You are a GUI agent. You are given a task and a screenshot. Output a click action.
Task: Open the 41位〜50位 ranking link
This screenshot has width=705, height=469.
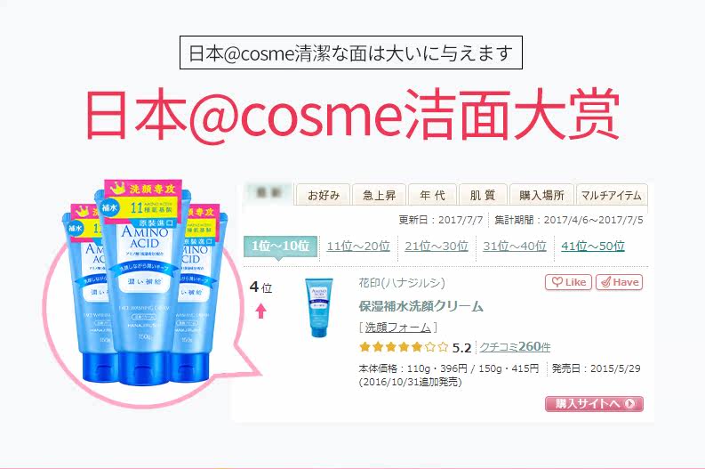[x=593, y=247]
